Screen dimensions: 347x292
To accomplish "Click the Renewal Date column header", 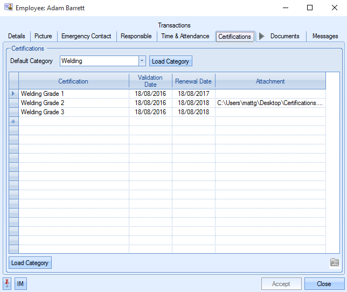I will (193, 81).
